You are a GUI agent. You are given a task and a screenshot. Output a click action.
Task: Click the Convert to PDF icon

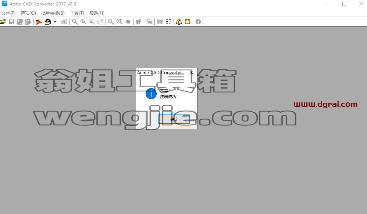(x=39, y=22)
